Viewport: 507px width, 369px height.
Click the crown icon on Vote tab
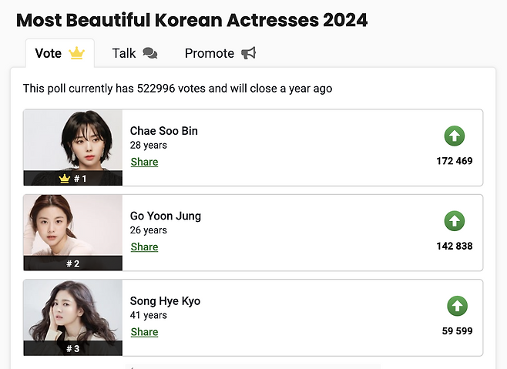[x=76, y=53]
